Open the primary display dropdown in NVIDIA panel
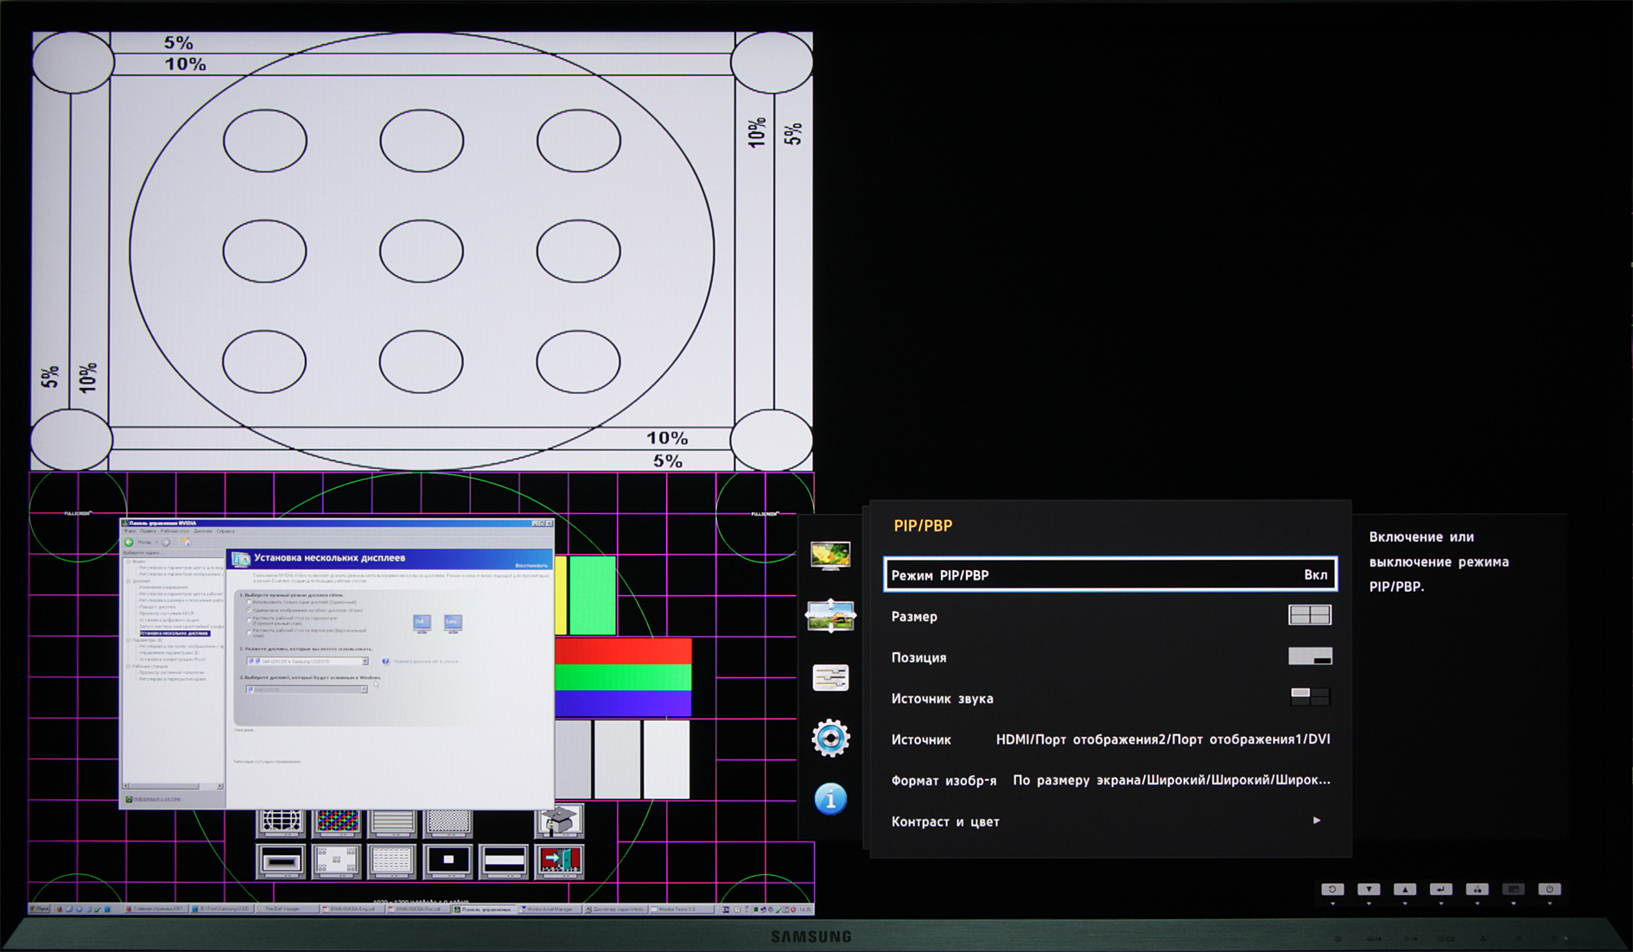The height and width of the screenshot is (952, 1633). (308, 689)
